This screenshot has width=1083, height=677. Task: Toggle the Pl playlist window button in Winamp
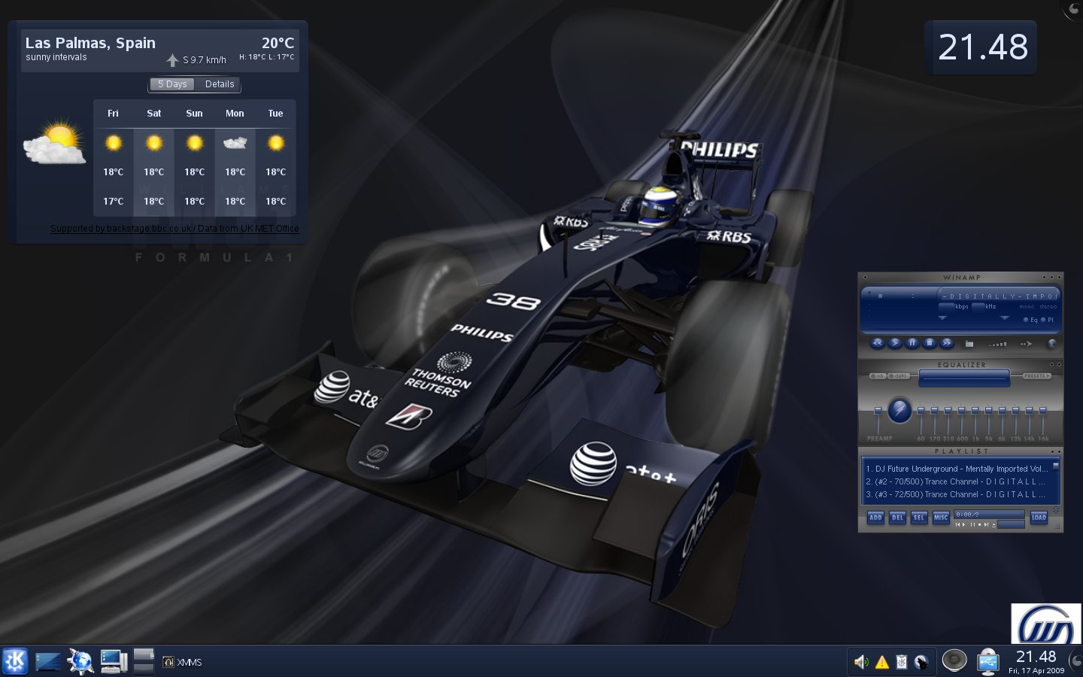[x=1048, y=320]
